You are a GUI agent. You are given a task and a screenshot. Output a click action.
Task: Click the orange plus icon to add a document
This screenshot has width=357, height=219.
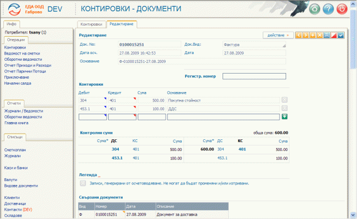(312, 35)
